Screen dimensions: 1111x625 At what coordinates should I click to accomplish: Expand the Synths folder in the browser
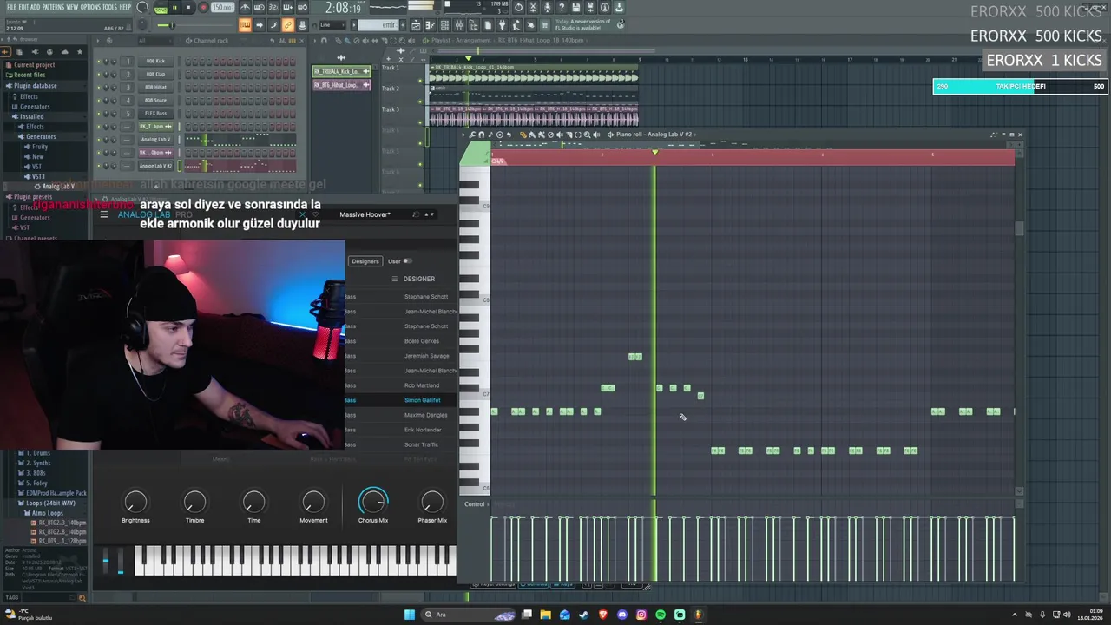tap(40, 463)
